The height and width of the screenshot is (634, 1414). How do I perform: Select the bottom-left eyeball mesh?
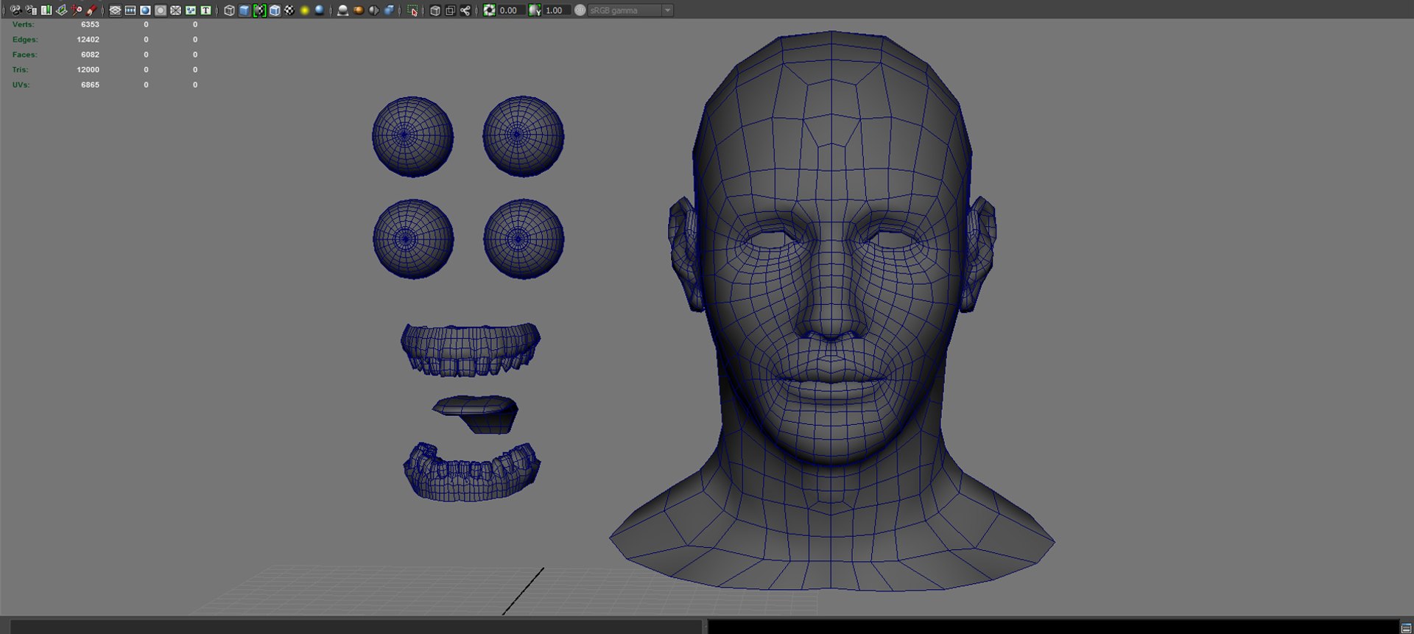coord(413,239)
